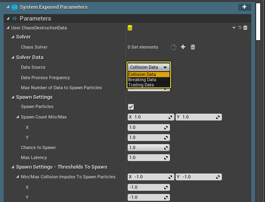Select Collision Data option in the list
The height and width of the screenshot is (202, 265).
tap(142, 74)
